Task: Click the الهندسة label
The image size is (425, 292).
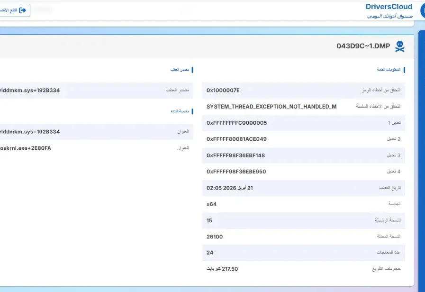Action: click(394, 204)
